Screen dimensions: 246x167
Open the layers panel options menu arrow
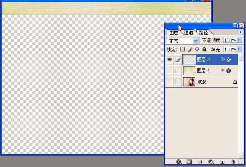tap(240, 32)
